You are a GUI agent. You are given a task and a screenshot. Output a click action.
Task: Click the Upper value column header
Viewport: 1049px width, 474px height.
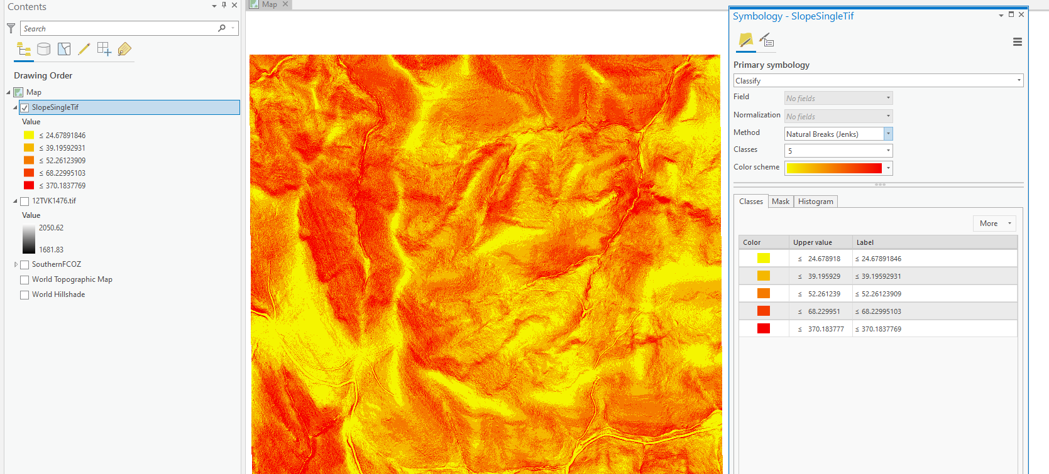[821, 242]
